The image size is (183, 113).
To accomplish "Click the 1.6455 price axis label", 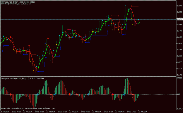I will (x=179, y=37).
